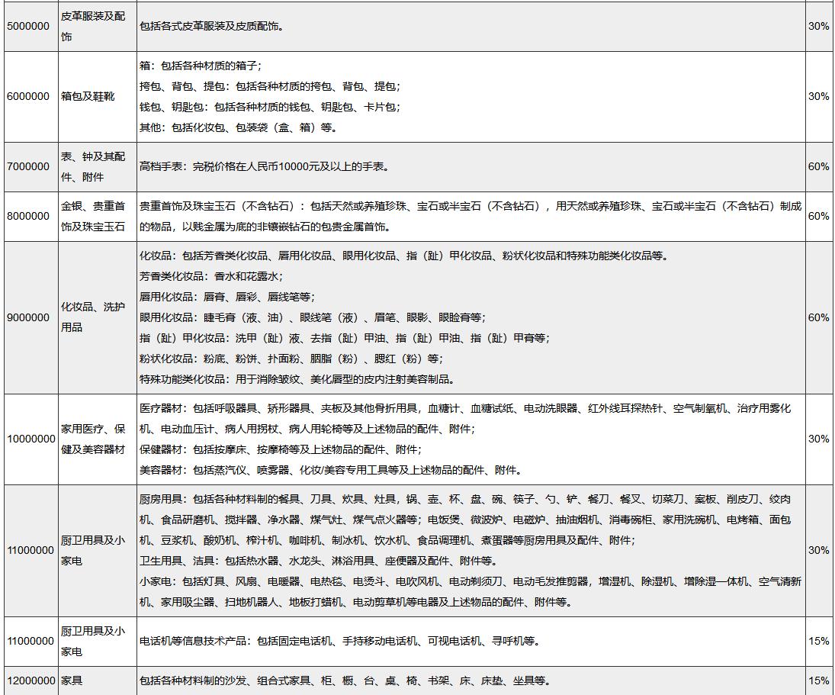Select the 60% rate in the 金银 row
Image resolution: width=835 pixels, height=695 pixels.
tap(818, 216)
